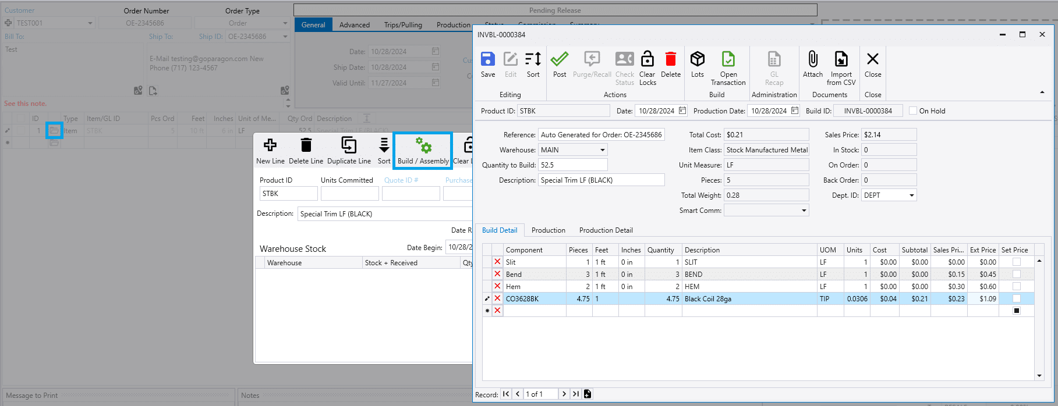This screenshot has height=406, width=1058.
Task: Remove the Hem component row
Action: [497, 286]
